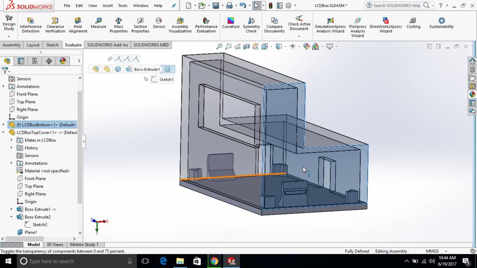Launch FloXpress Analysis Wizard
Screen dimensions: 477x268
(357, 27)
